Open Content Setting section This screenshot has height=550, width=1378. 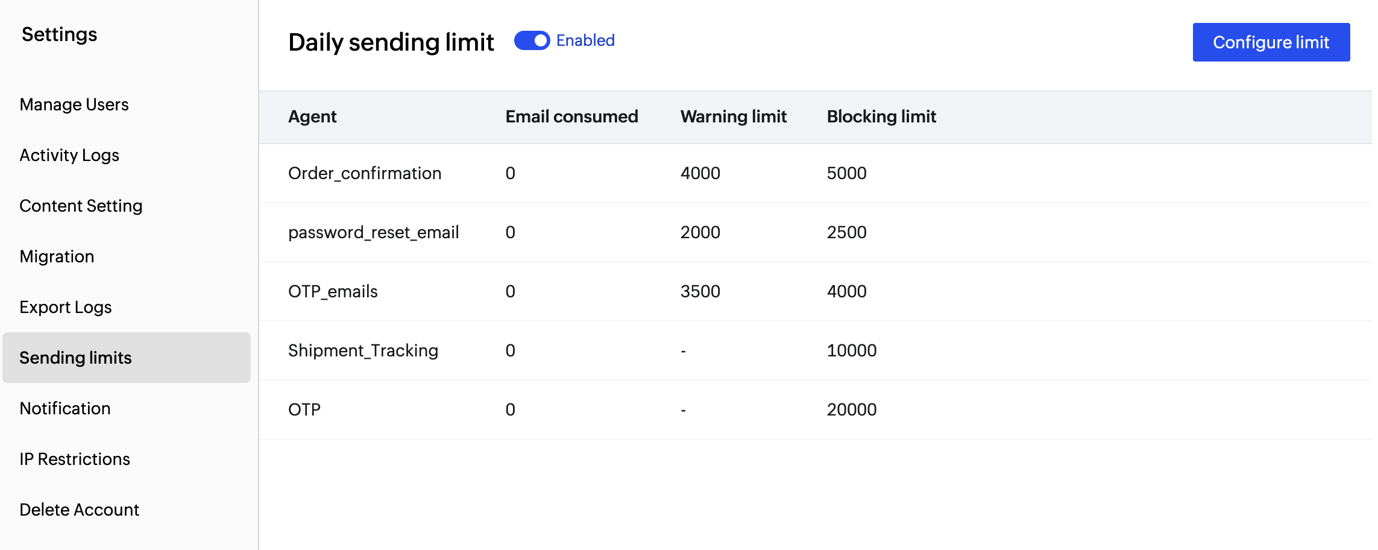click(81, 206)
